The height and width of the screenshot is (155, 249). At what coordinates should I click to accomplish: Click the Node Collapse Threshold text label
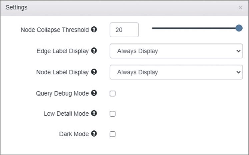(55, 30)
